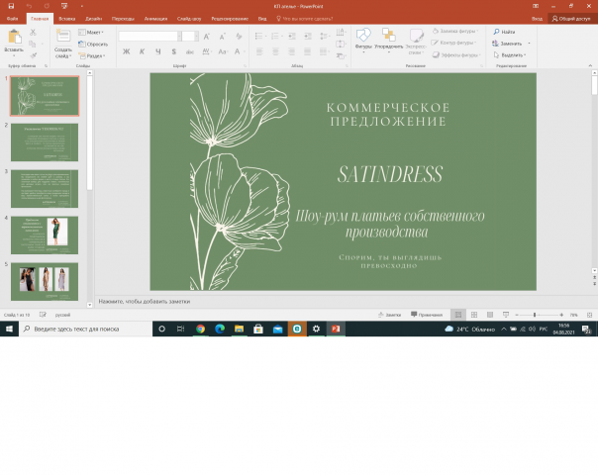
Task: Click the Упорядочить arrange icon
Action: (x=389, y=35)
